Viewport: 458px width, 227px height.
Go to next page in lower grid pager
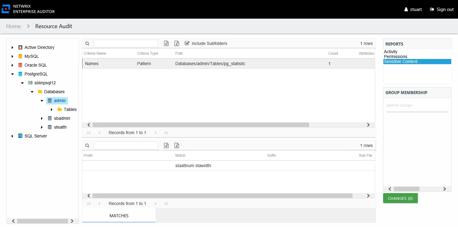click(156, 203)
